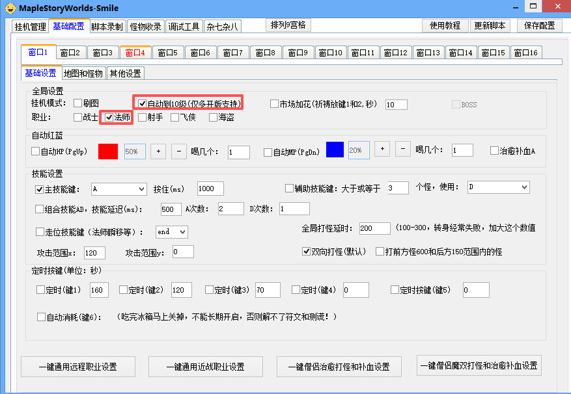Click the smiley app icon in title bar
Viewport: 571px width, 394px height.
pos(10,8)
